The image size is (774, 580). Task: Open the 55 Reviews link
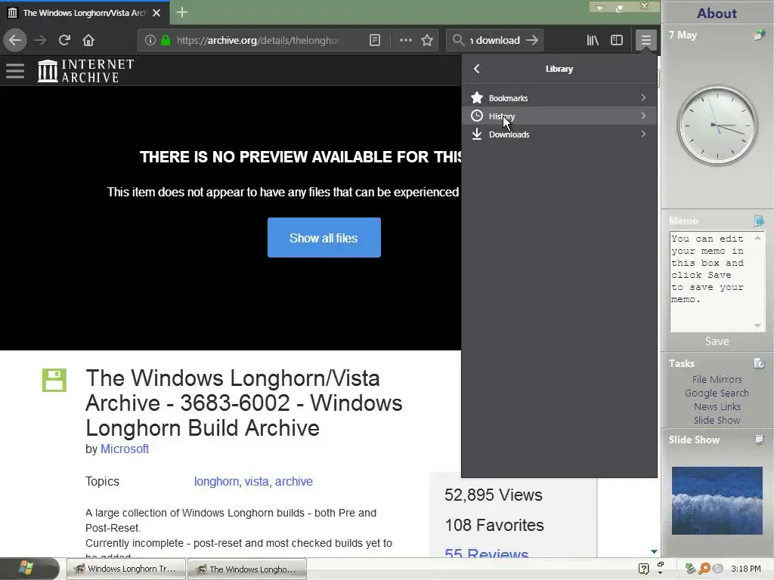[486, 554]
